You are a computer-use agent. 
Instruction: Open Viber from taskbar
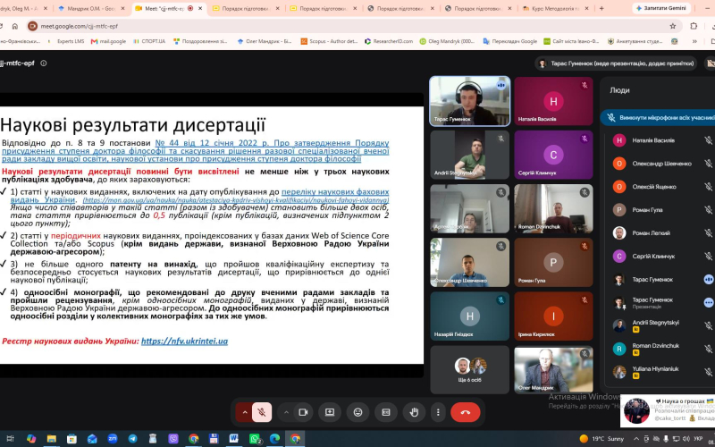(x=173, y=439)
